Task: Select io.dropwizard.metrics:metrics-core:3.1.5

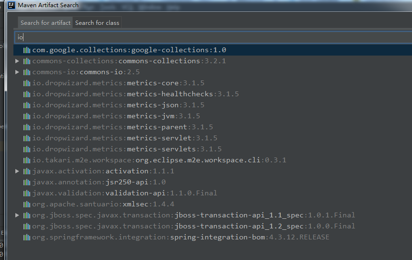Action: 118,83
